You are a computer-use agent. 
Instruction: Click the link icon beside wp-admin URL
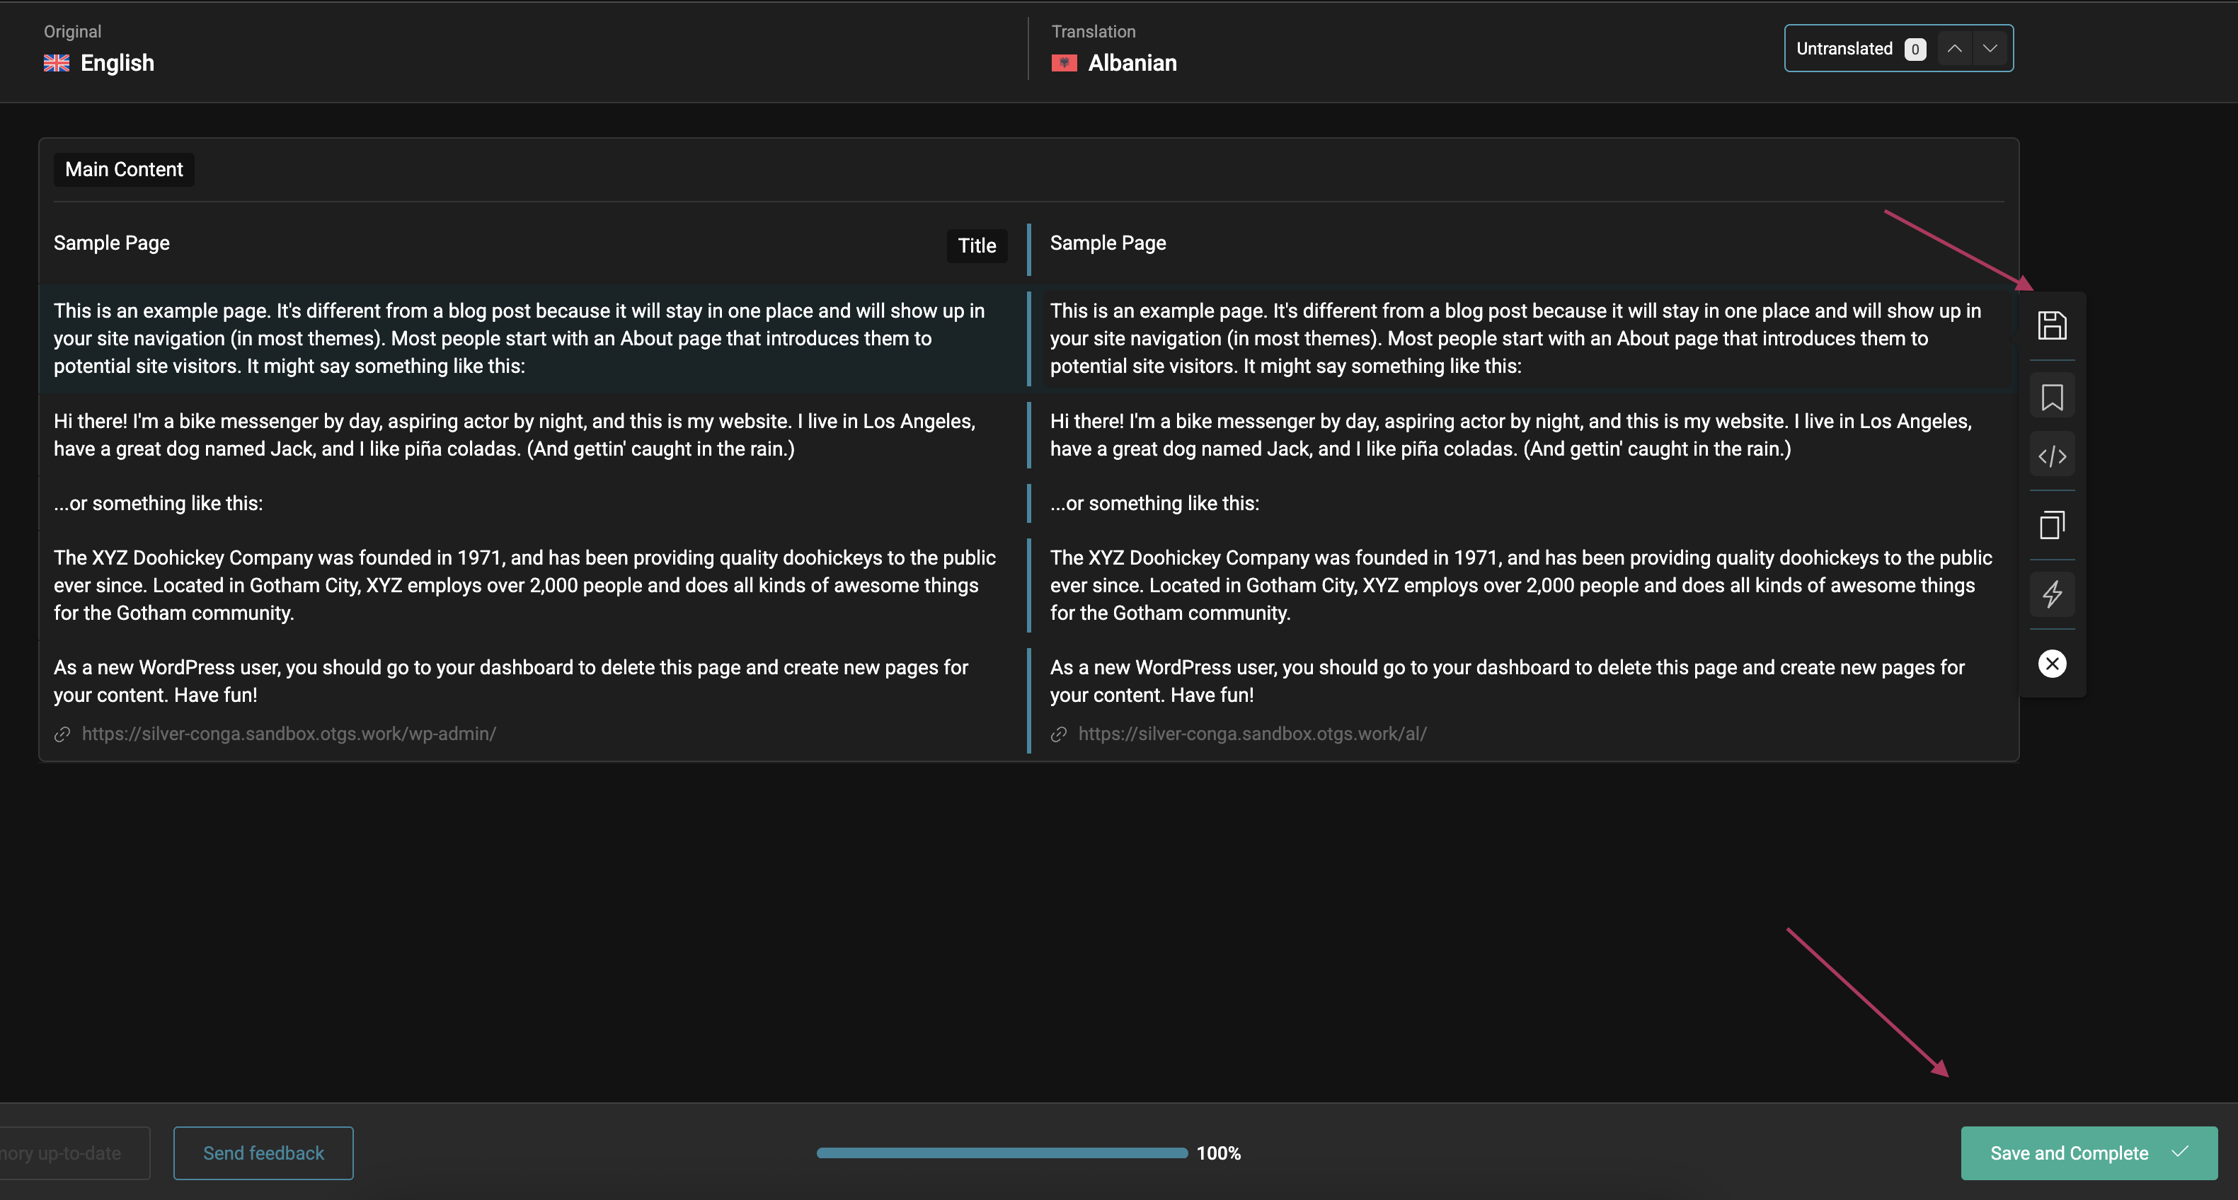click(62, 734)
